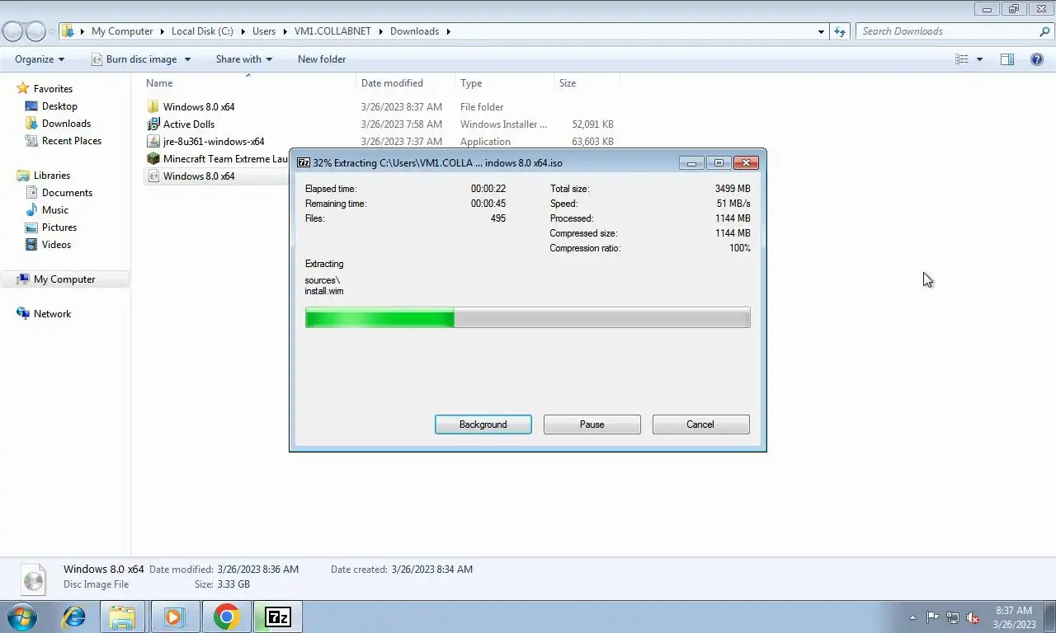Viewport: 1056px width, 633px height.
Task: Open the Windows Start button
Action: pos(22,617)
